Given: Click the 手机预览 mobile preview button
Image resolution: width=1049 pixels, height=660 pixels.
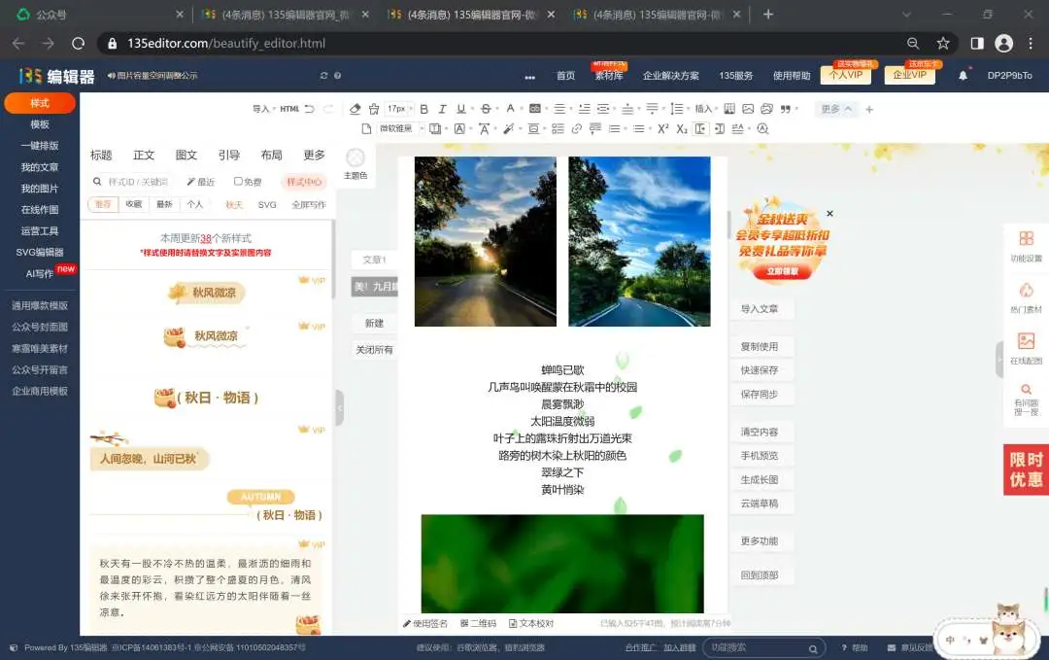Looking at the screenshot, I should click(760, 456).
